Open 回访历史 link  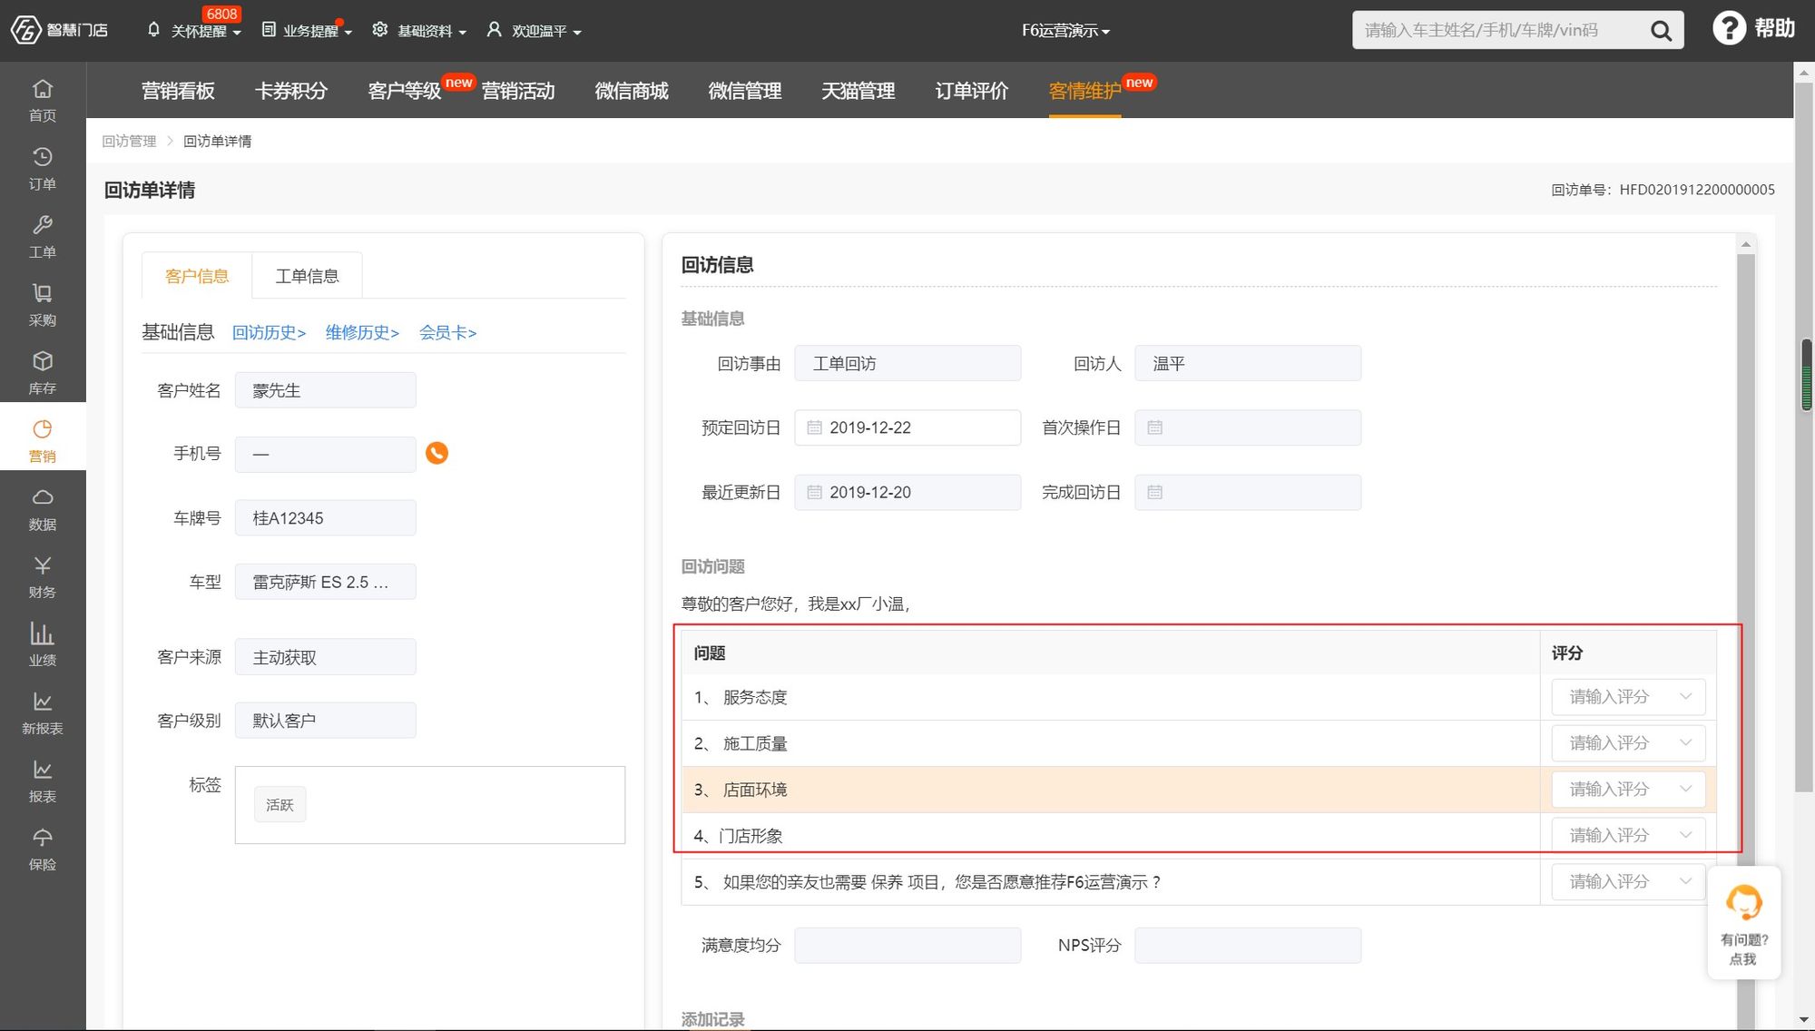tap(269, 333)
